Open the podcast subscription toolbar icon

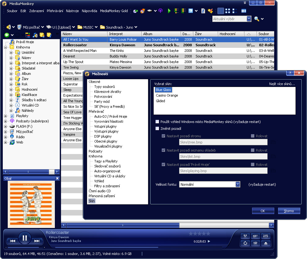coord(160,11)
